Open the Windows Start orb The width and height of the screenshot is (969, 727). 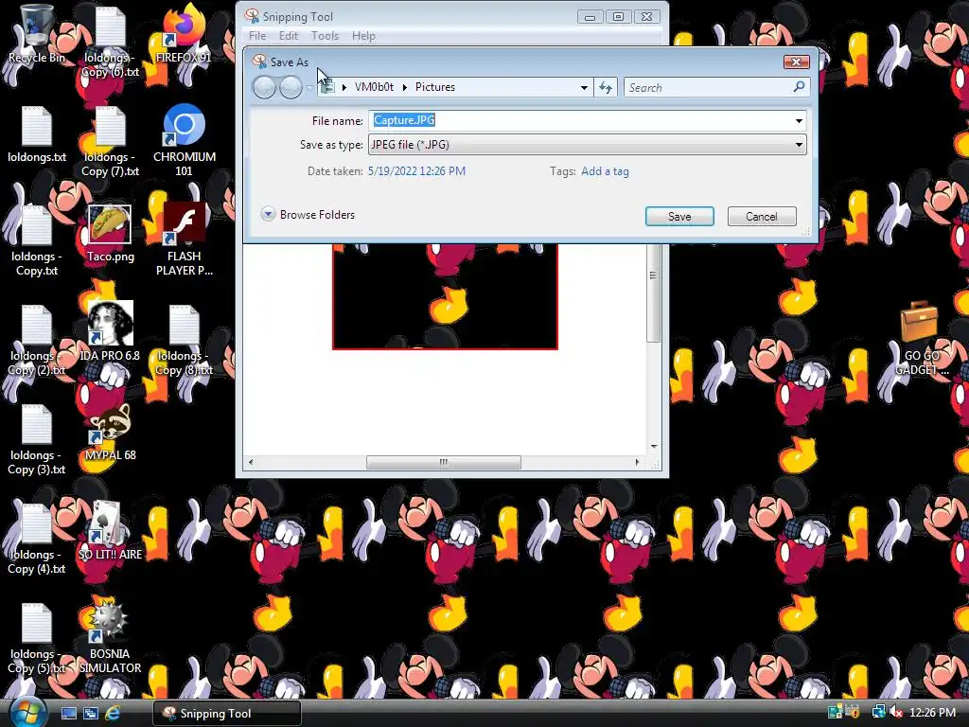click(27, 713)
